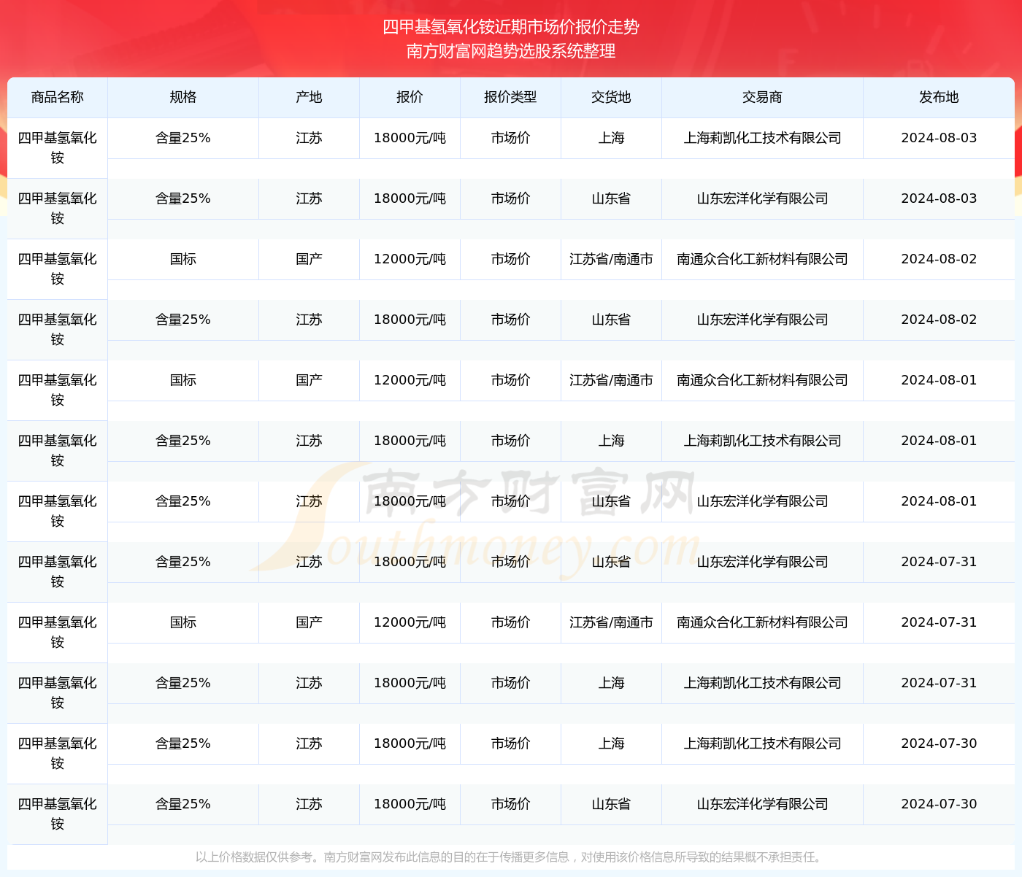Click the '报价' column header

tap(410, 97)
